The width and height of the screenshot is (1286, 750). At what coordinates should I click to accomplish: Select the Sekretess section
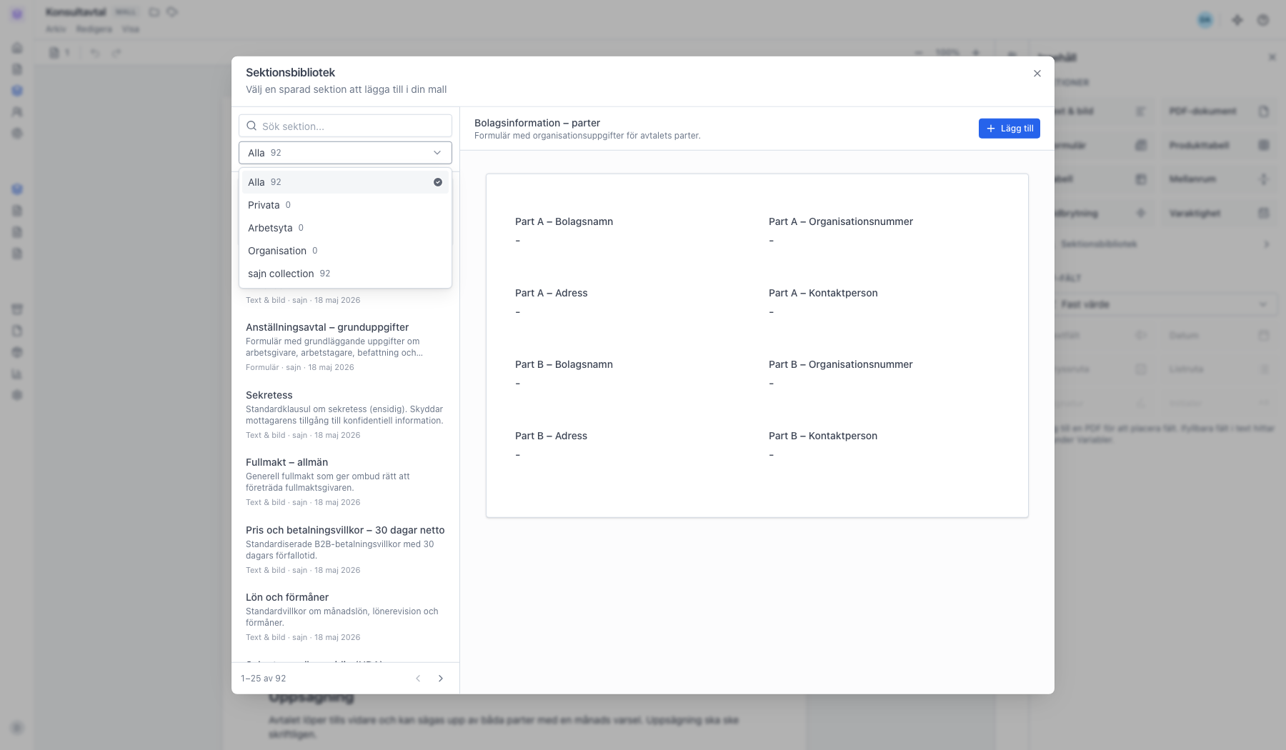coord(345,414)
